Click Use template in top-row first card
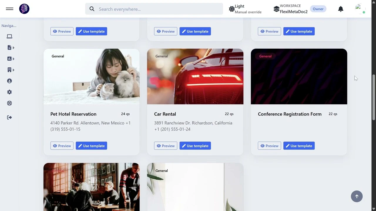This screenshot has height=211, width=376. tap(91, 31)
